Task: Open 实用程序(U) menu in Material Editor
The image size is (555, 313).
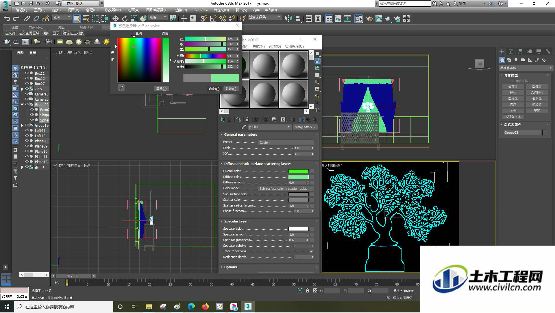Action: tap(294, 47)
